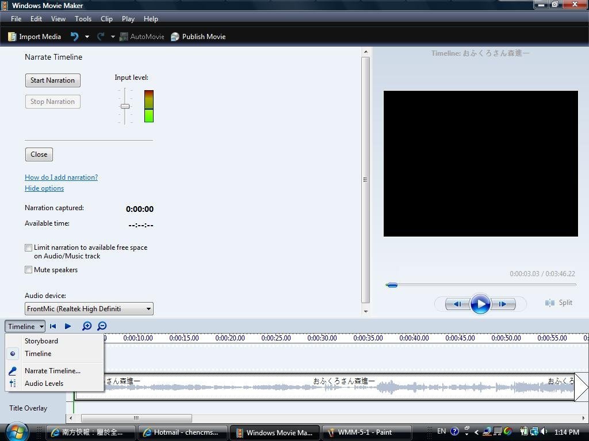Screen dimensions: 589x441
Task: Enable Limit narration to available free space
Action: (x=28, y=248)
